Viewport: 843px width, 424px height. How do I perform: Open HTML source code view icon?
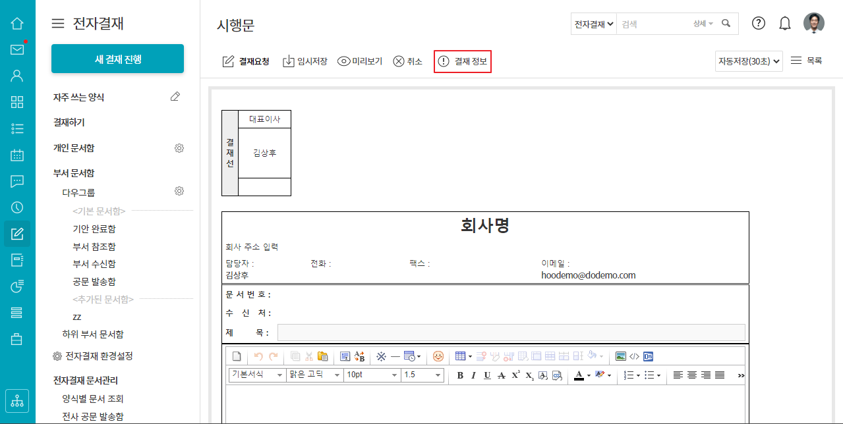(634, 356)
